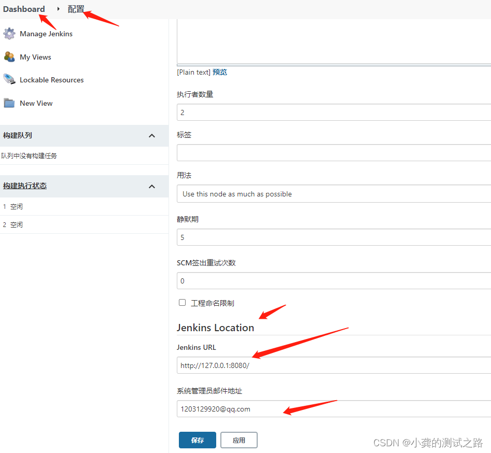Click the 应用 apply button
Image resolution: width=491 pixels, height=453 pixels.
point(239,440)
